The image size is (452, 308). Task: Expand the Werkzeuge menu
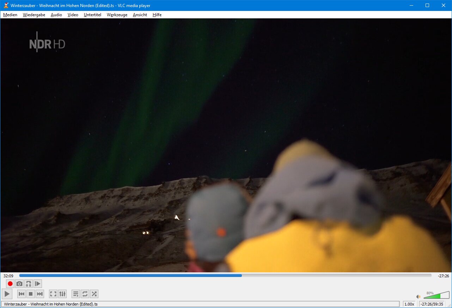pyautogui.click(x=117, y=15)
